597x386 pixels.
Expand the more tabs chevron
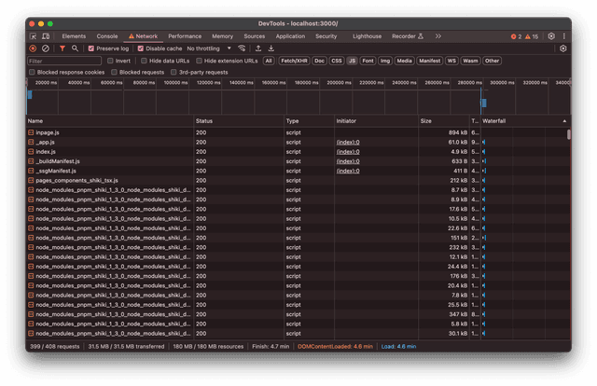coord(438,35)
